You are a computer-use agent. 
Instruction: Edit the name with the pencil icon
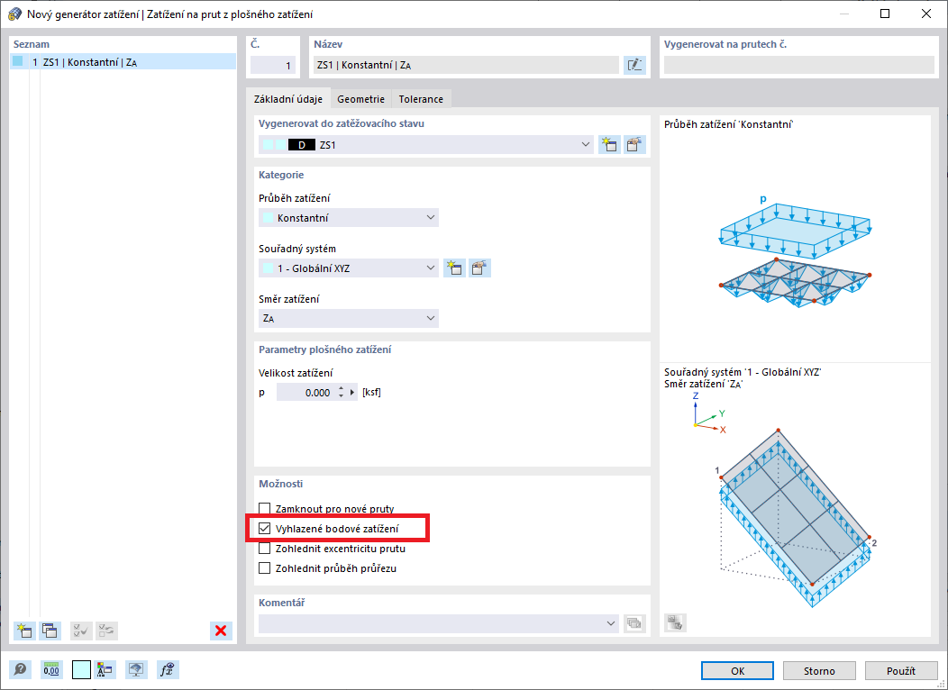pyautogui.click(x=634, y=65)
